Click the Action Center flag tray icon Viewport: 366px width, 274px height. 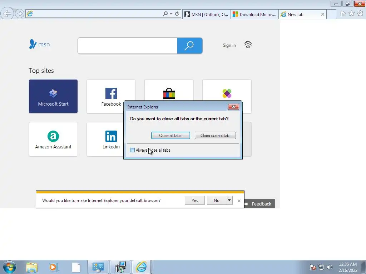tap(312, 267)
